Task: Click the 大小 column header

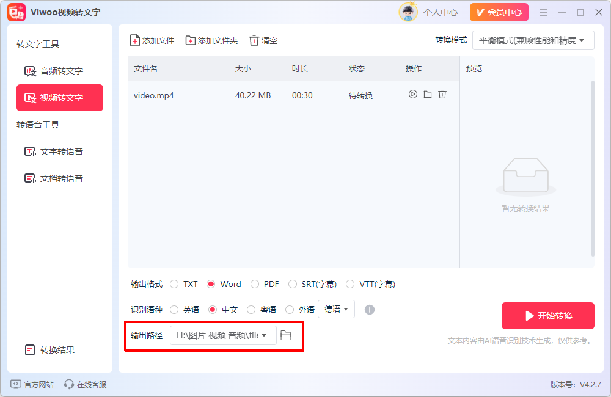Action: tap(243, 68)
